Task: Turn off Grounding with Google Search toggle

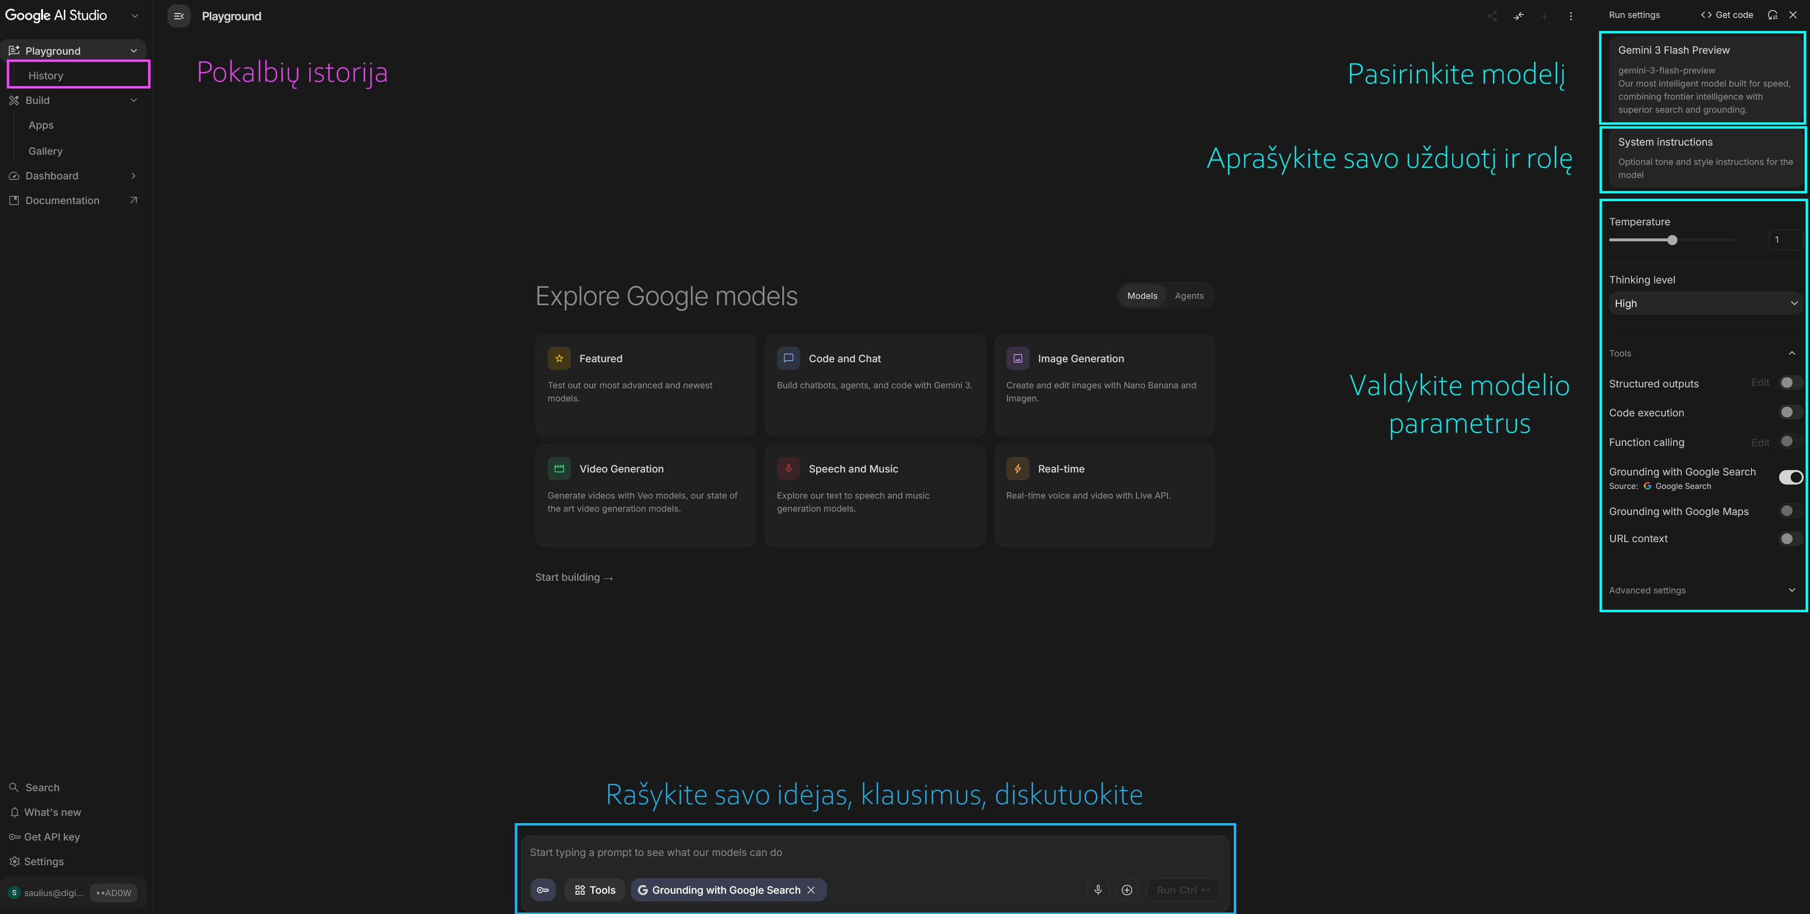Action: coord(1790,477)
